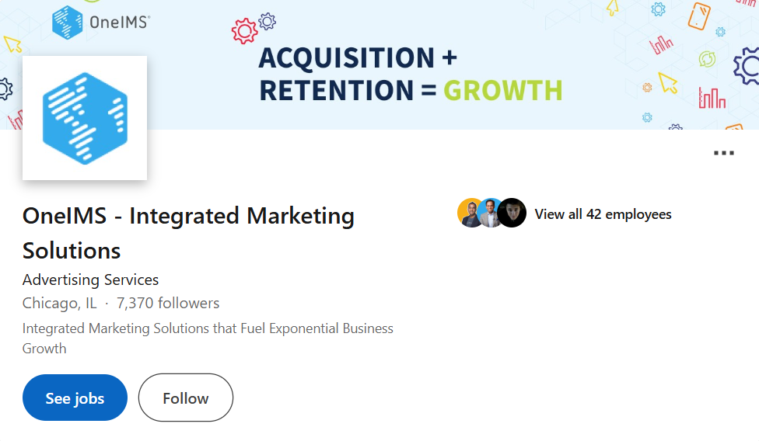Screen dimensions: 759x441
Task: Click the third employee avatar photo
Action: pyautogui.click(x=512, y=214)
